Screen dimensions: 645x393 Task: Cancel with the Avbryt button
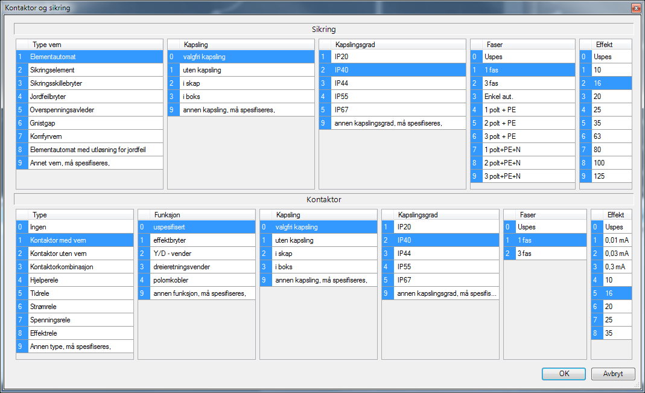612,374
